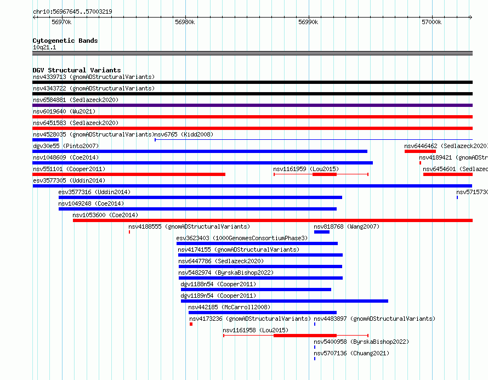488x380 pixels.
Task: Open the nsv6584881 Sedlazeck2020 label
Action: [x=76, y=100]
